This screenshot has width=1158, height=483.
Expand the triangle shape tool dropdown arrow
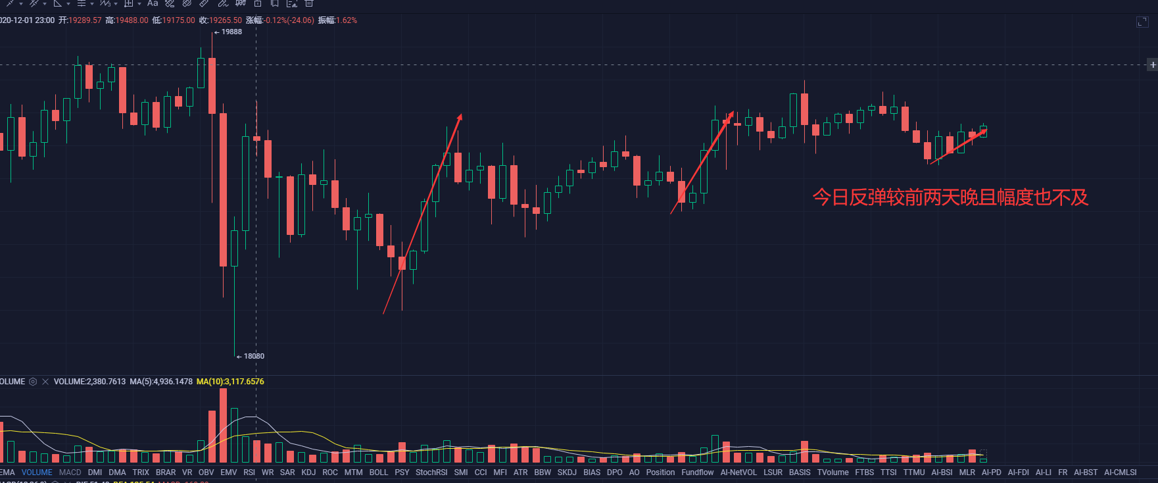[x=68, y=4]
